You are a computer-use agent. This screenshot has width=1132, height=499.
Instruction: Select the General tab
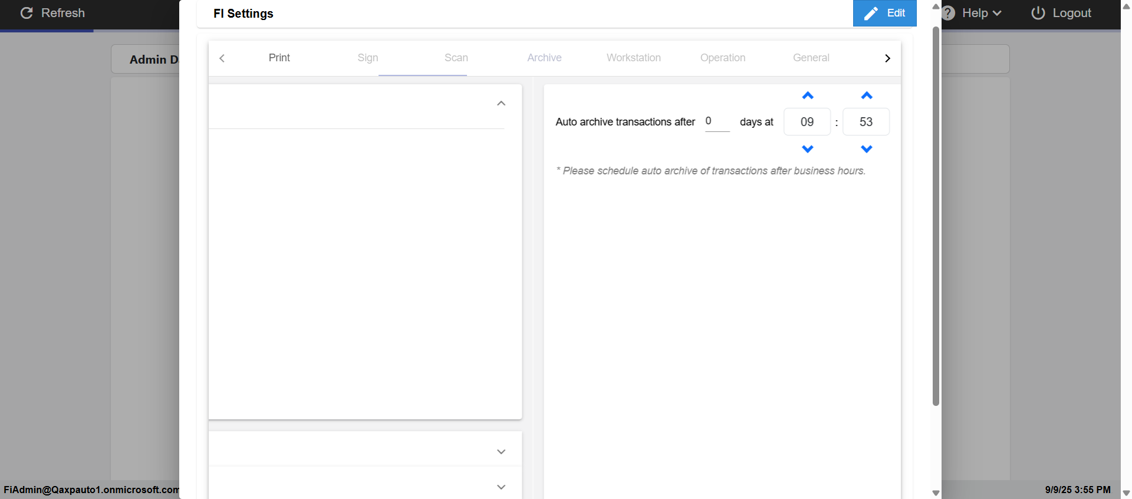[811, 58]
